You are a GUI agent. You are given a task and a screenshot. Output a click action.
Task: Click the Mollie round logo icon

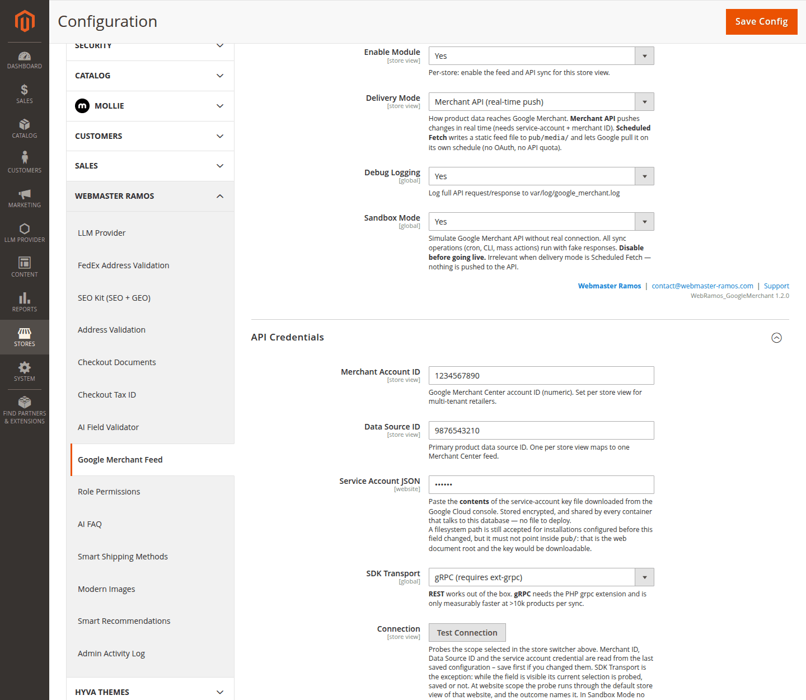click(82, 106)
